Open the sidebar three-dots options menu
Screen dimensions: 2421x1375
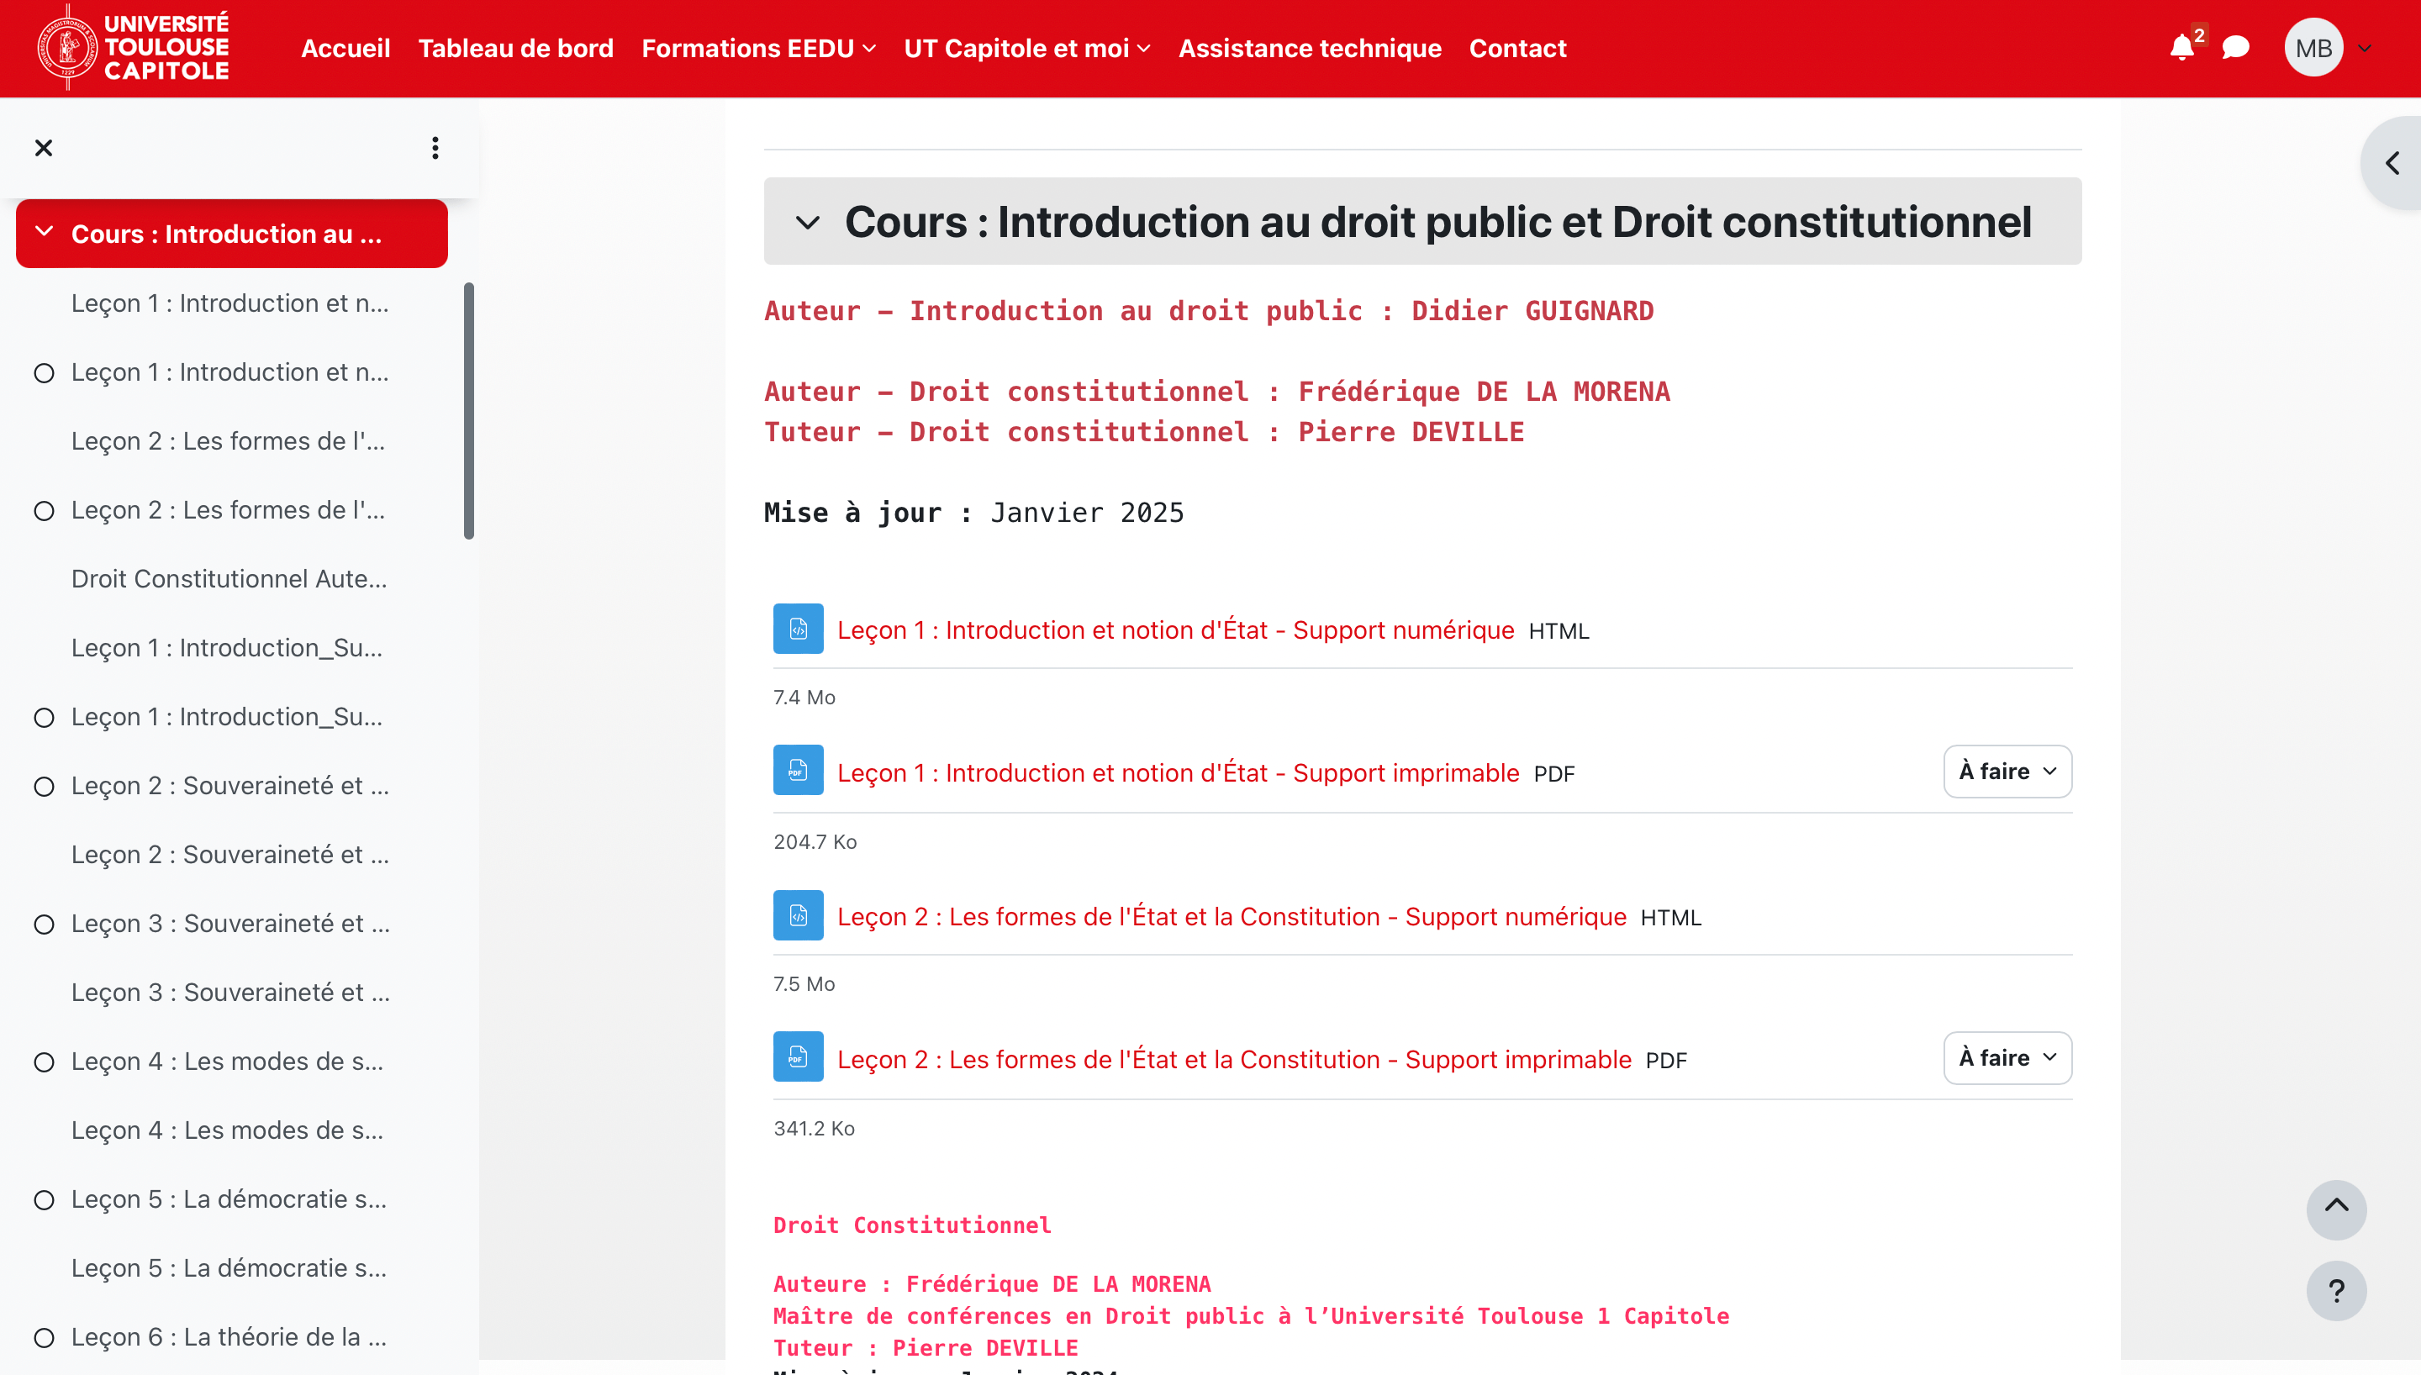(x=435, y=148)
